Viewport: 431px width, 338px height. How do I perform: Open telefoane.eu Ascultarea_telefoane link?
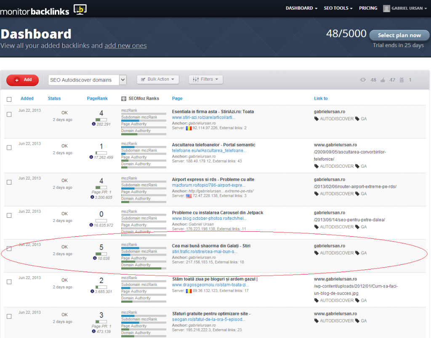pyautogui.click(x=209, y=151)
